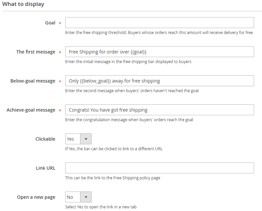Image resolution: width=262 pixels, height=211 pixels.
Task: Click the Link URL input field
Action: pyautogui.click(x=160, y=168)
